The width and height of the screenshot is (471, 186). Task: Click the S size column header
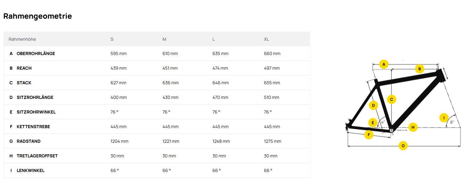tap(112, 39)
